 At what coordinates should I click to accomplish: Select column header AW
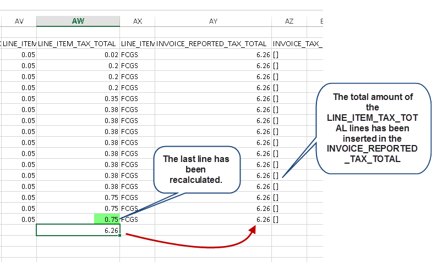(x=78, y=21)
